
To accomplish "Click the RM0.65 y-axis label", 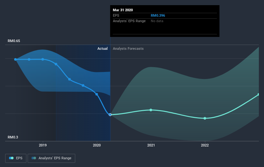I will click(14, 41).
